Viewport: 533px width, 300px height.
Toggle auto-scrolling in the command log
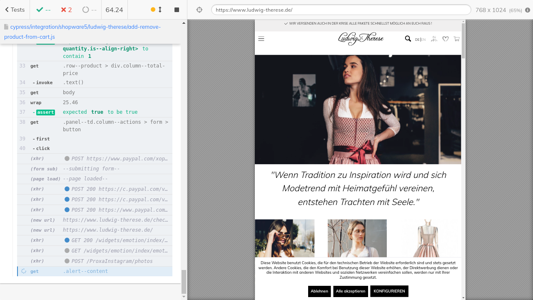[156, 10]
